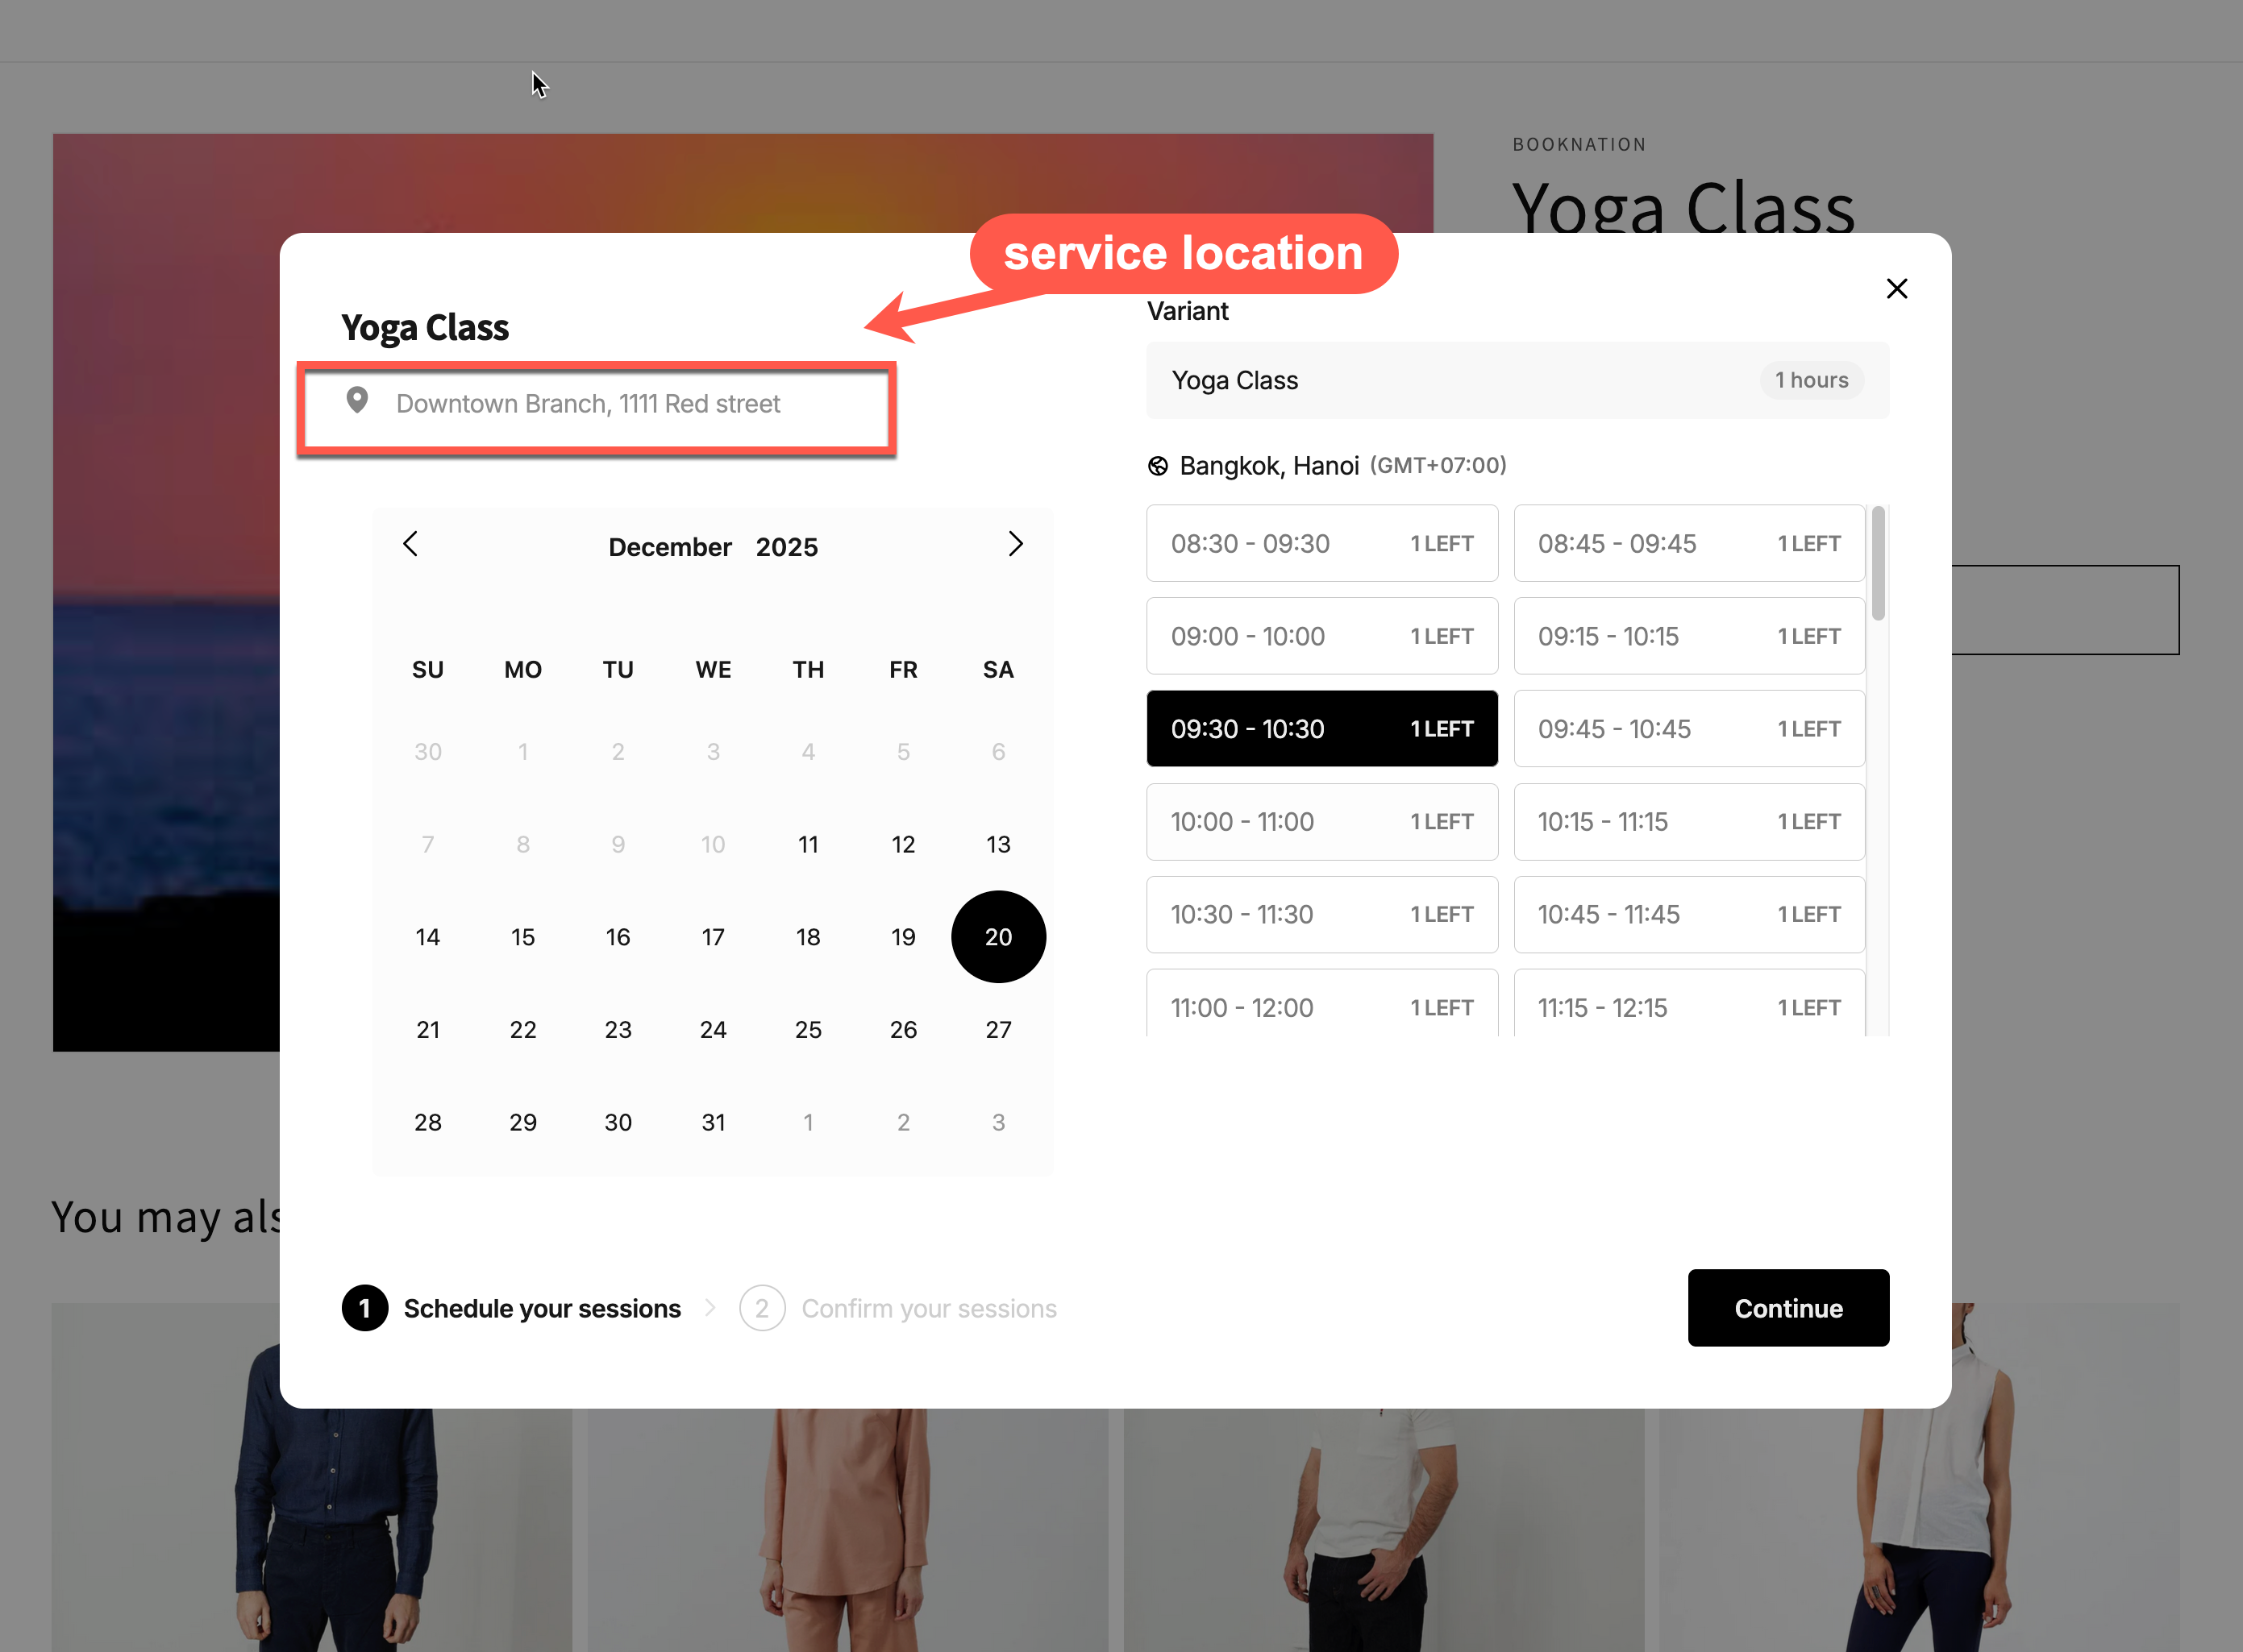Go to previous month with the left chevron
The image size is (2243, 1652).
coord(410,544)
